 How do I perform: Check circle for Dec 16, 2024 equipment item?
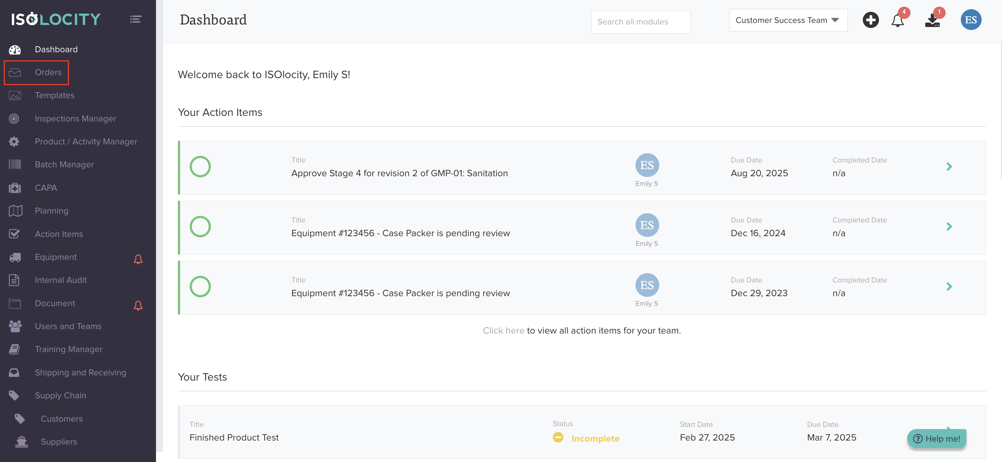click(200, 227)
